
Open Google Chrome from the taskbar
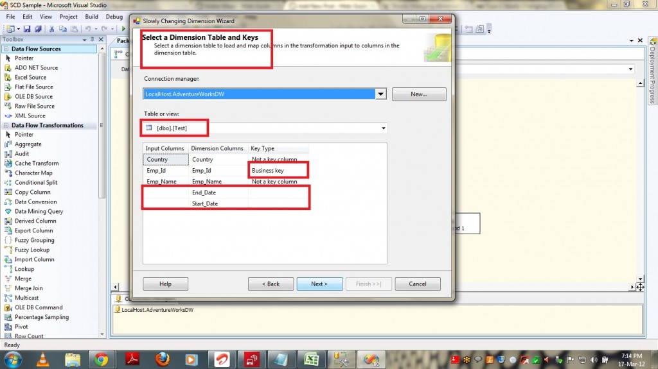click(101, 358)
